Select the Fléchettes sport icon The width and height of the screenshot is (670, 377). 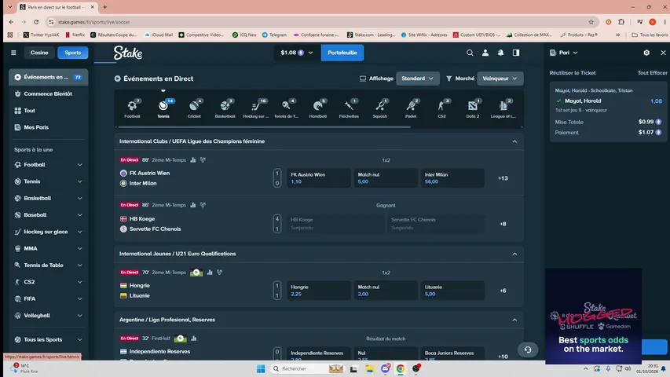(349, 108)
